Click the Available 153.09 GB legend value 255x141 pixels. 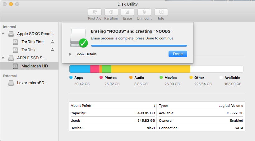pos(233,84)
